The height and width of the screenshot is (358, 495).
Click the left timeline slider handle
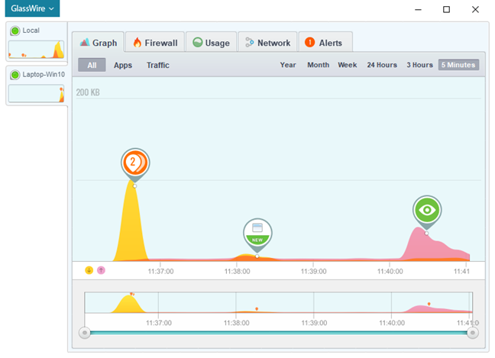pyautogui.click(x=85, y=333)
